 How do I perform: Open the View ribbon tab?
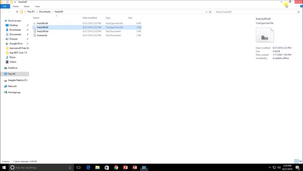37,6
